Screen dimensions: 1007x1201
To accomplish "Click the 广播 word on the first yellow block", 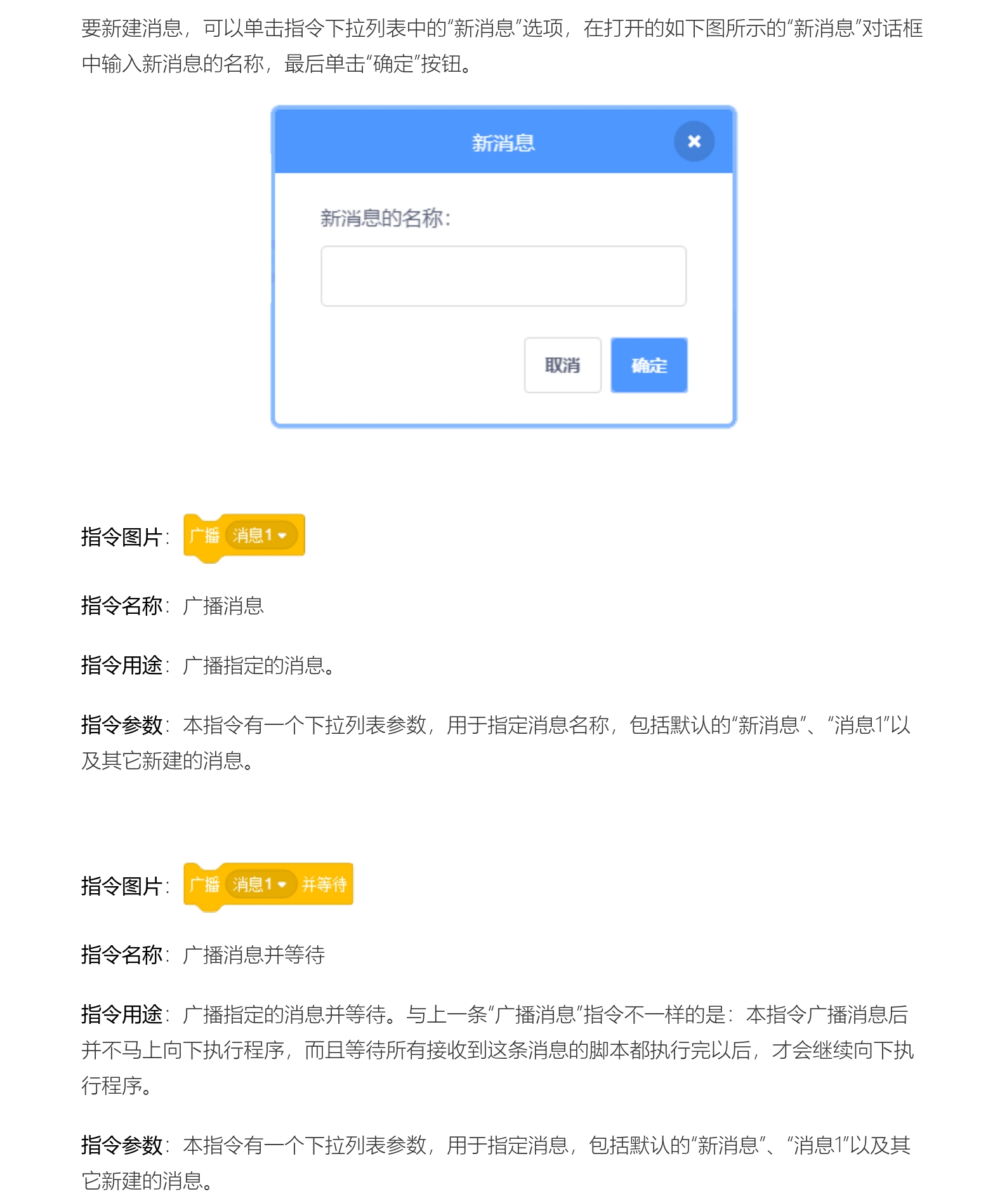I will (204, 535).
